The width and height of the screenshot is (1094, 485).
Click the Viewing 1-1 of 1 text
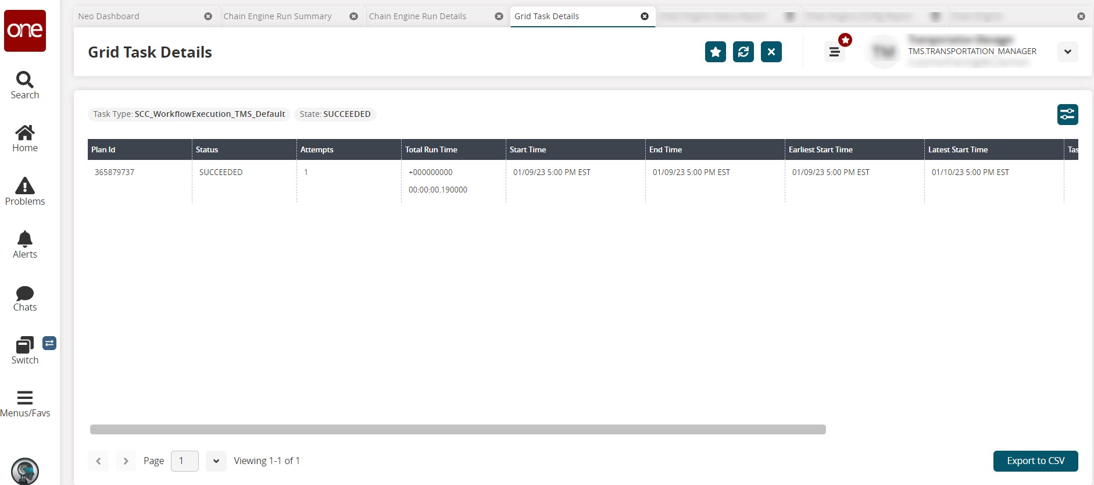tap(267, 461)
